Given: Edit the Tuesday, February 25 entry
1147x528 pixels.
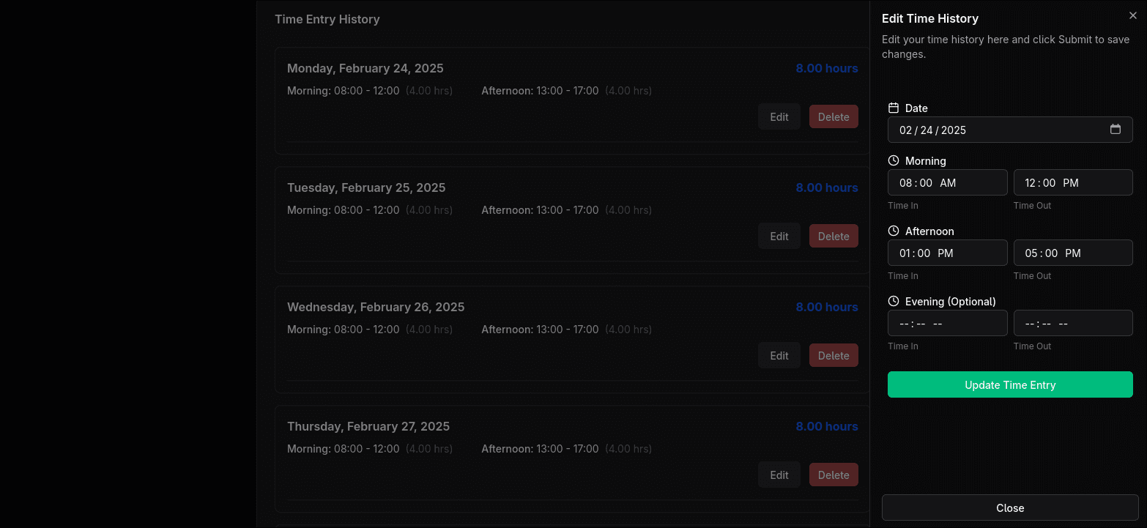Looking at the screenshot, I should (779, 235).
